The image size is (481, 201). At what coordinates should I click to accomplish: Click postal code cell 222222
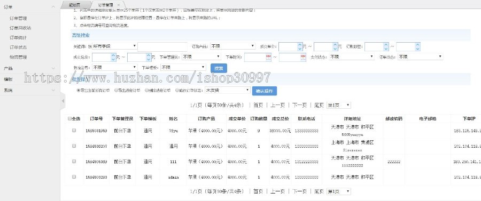coord(394,162)
